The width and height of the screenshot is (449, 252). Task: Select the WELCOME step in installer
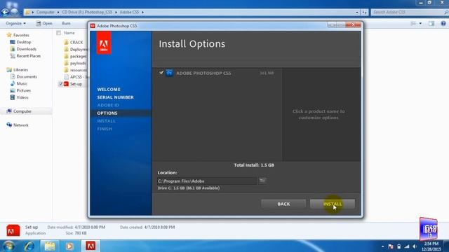click(x=109, y=90)
